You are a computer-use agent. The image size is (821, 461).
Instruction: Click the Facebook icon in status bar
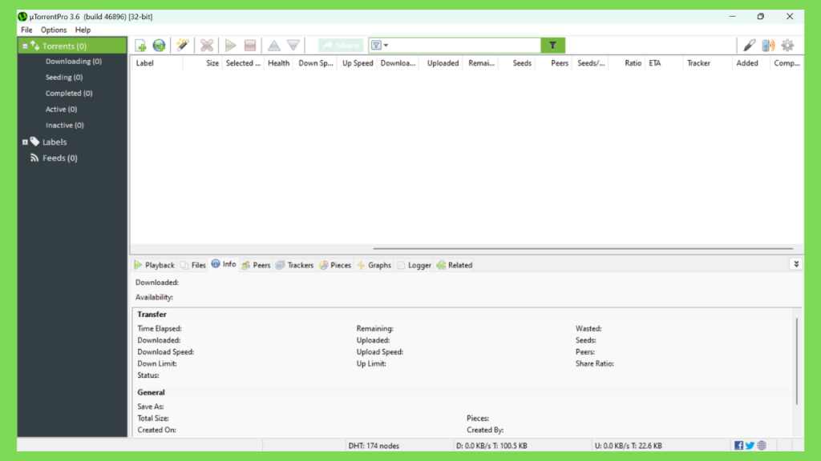pyautogui.click(x=738, y=445)
